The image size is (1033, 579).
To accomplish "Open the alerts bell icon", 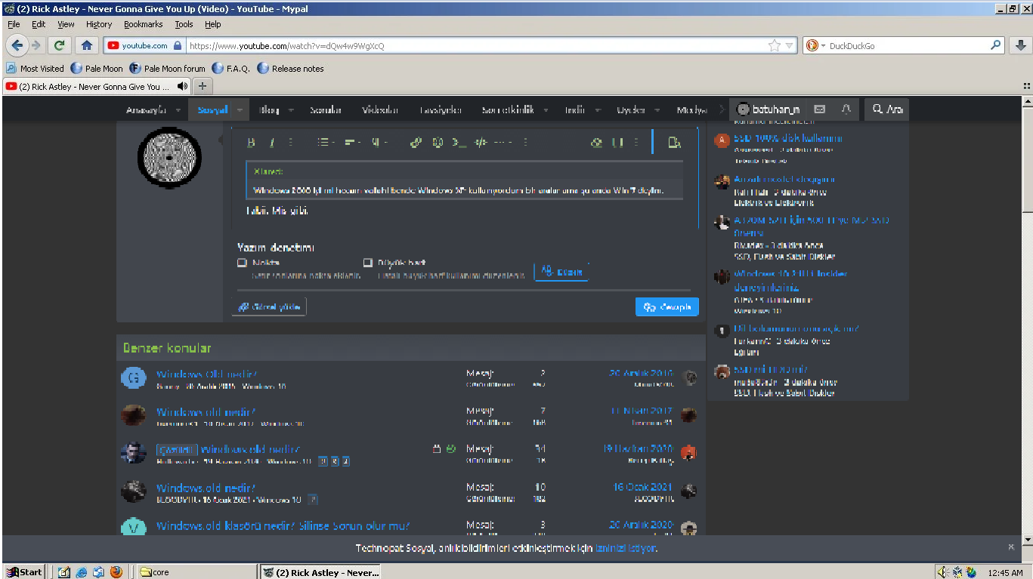I will tap(846, 109).
